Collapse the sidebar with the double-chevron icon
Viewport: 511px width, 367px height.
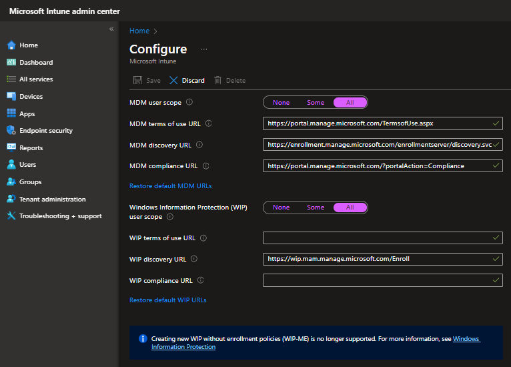coord(111,29)
